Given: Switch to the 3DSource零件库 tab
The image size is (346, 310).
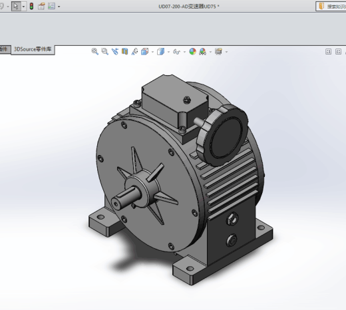Looking at the screenshot, I should tap(33, 49).
